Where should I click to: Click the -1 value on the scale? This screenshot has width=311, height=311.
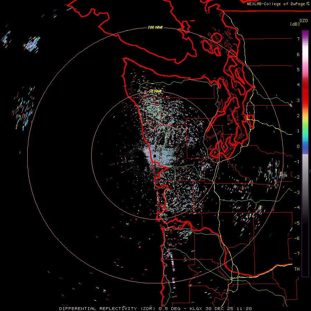[297, 162]
